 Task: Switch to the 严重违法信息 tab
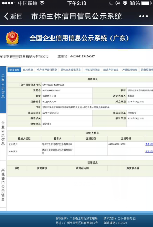[x=130, y=70]
